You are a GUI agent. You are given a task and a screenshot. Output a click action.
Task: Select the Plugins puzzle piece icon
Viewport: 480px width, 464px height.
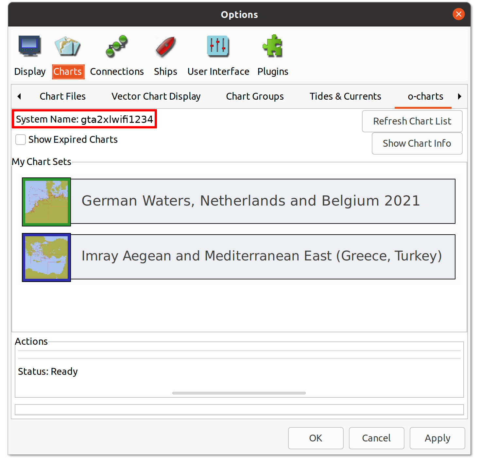[273, 46]
